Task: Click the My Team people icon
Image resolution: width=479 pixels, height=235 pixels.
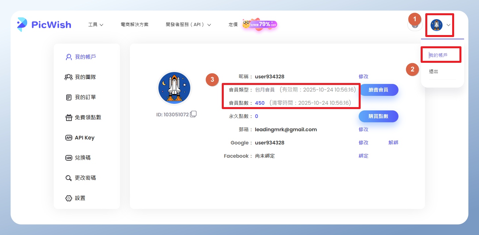Action: click(x=69, y=77)
